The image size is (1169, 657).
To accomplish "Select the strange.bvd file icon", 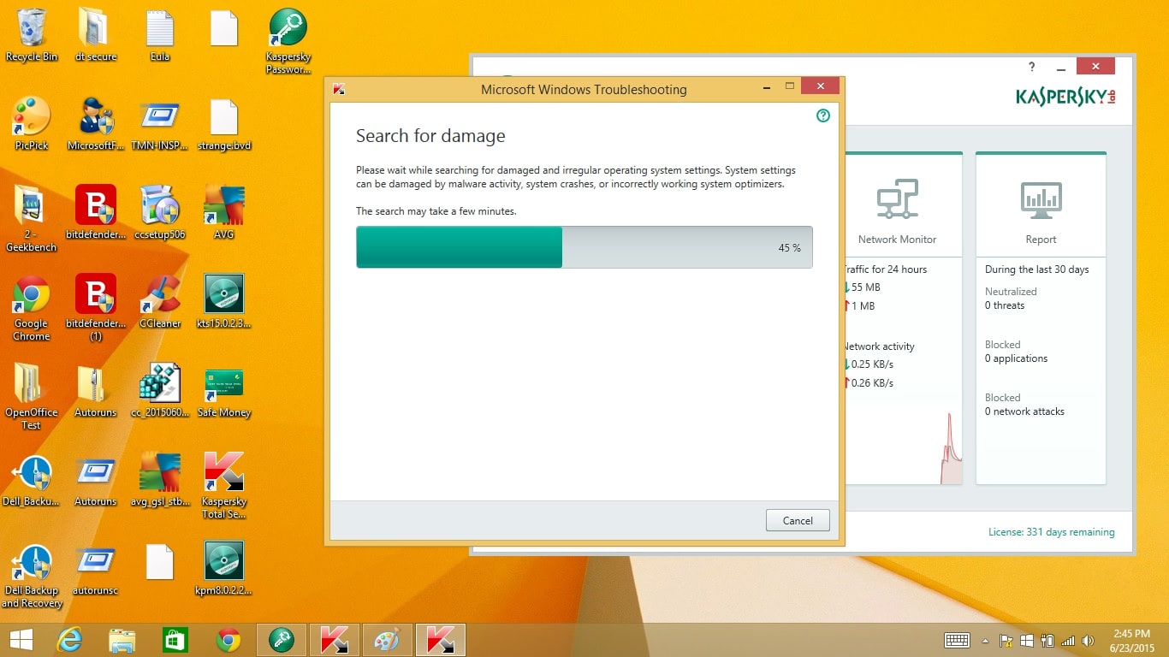I will coord(224,123).
